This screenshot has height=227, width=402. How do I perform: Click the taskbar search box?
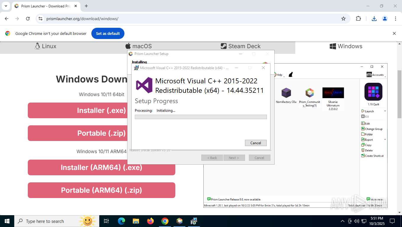(x=57, y=221)
